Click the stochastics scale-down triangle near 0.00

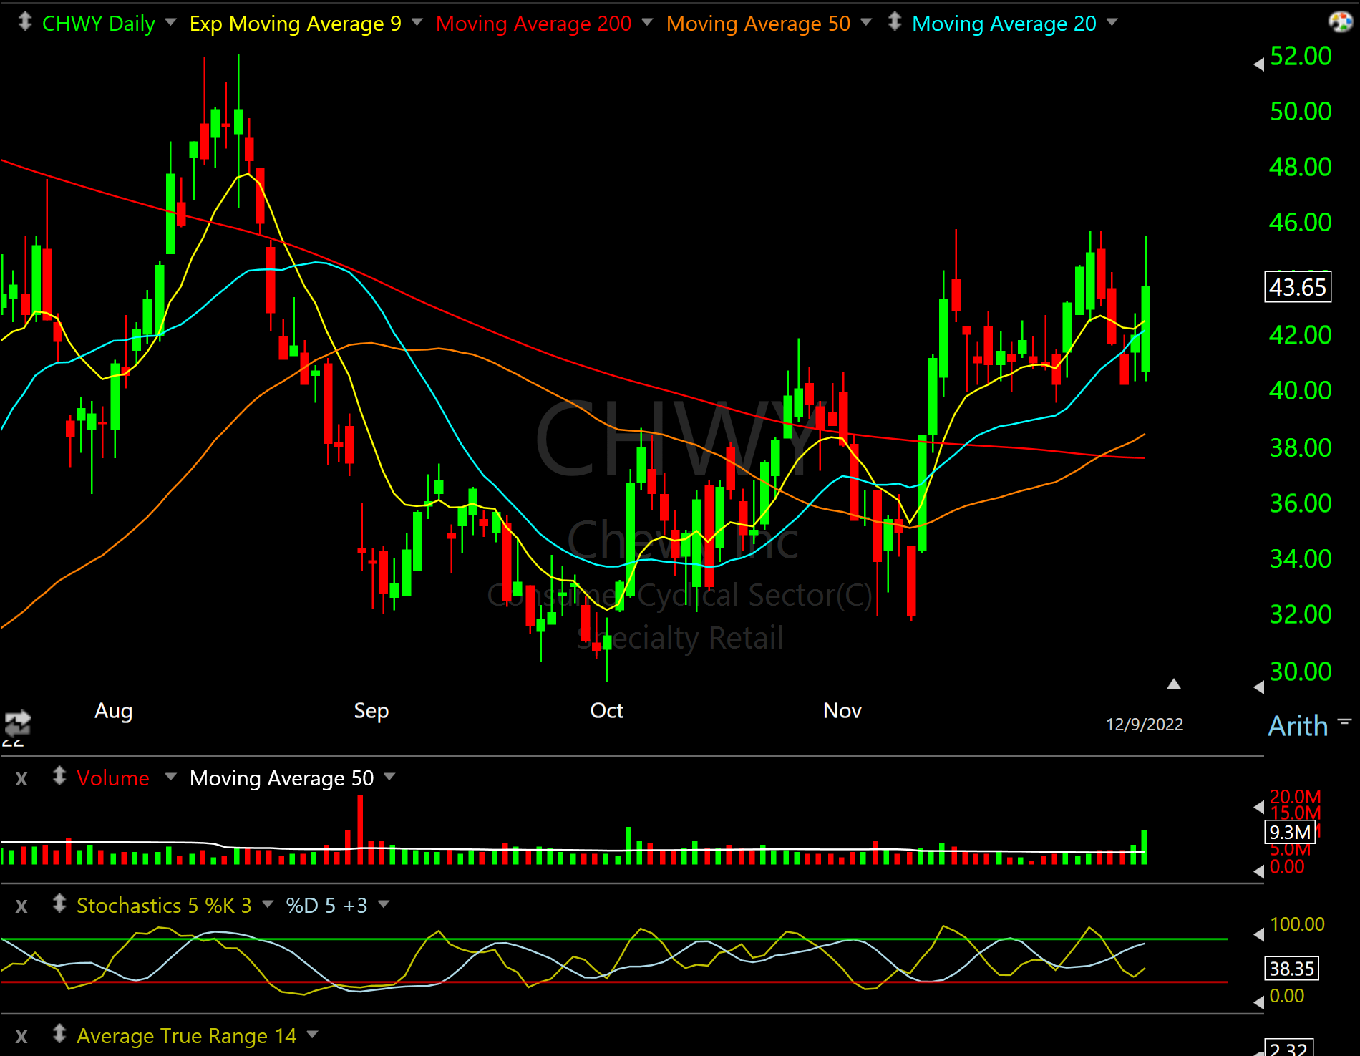click(1259, 1002)
